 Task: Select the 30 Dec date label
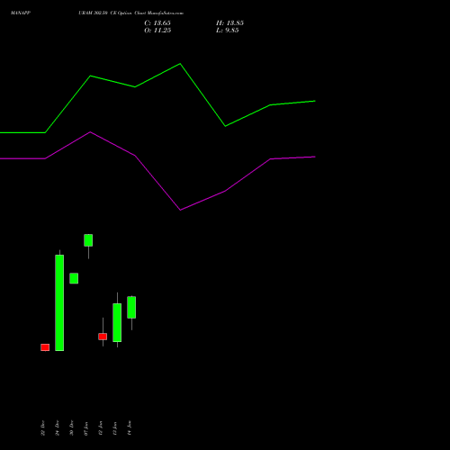point(71,427)
